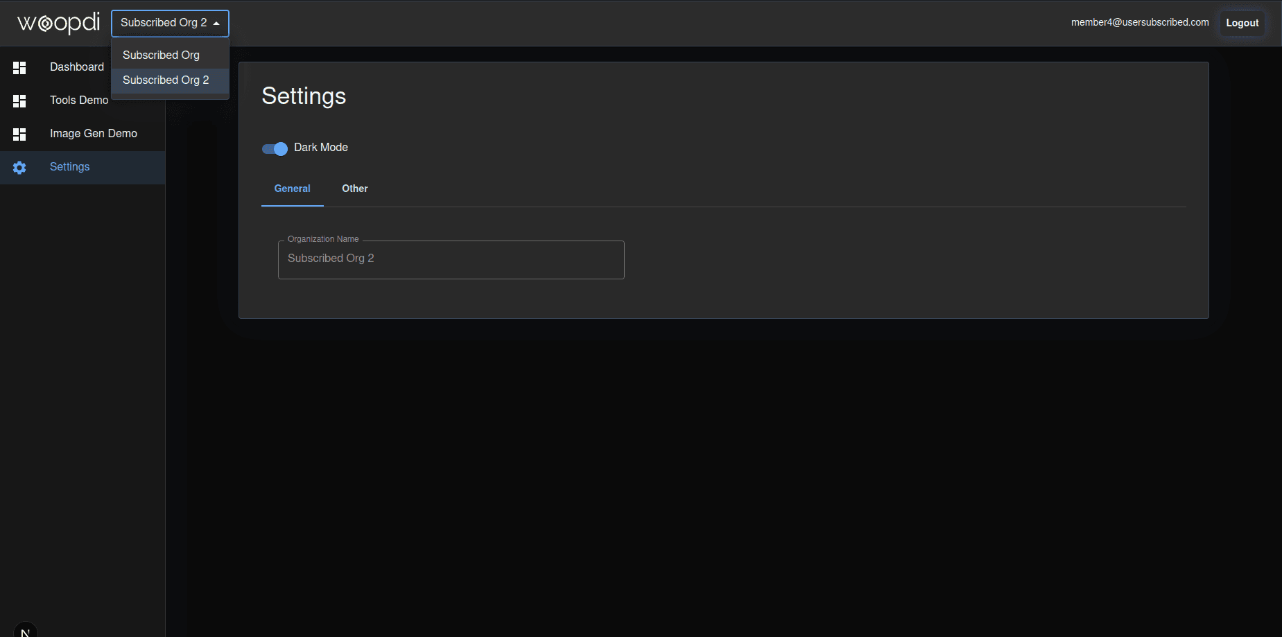Select Subscribed Org from the dropdown list
Screen dimensions: 1282x637
pyautogui.click(x=162, y=55)
